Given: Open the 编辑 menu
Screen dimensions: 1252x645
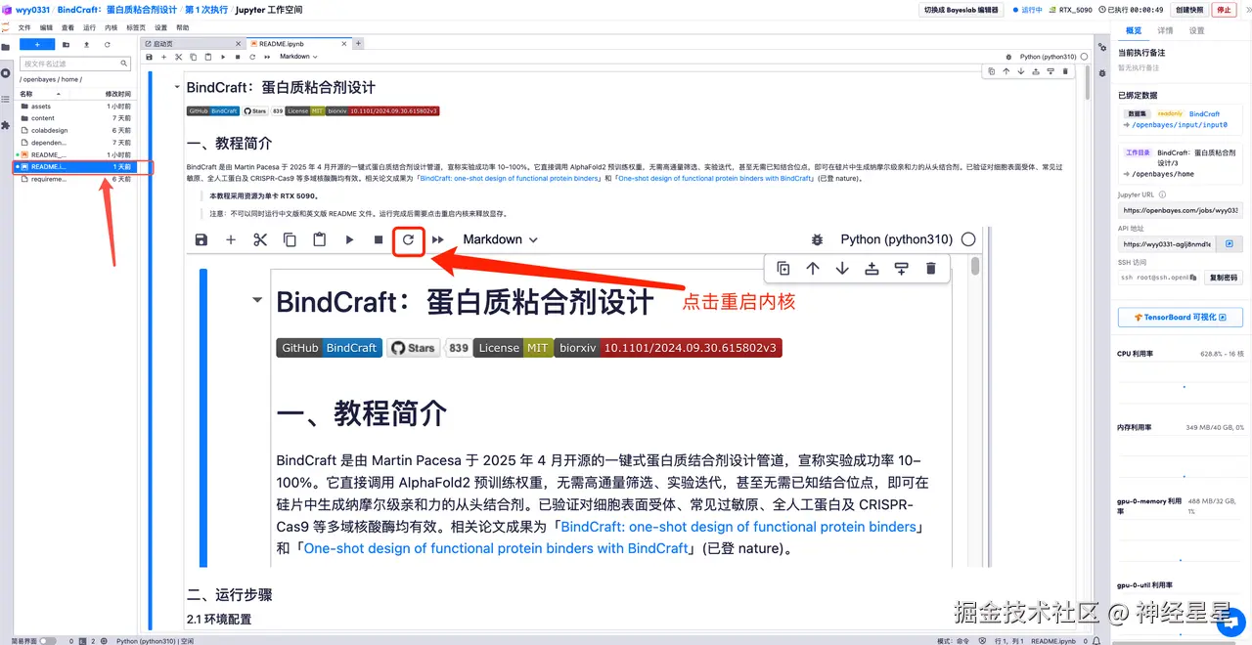Looking at the screenshot, I should [x=46, y=28].
